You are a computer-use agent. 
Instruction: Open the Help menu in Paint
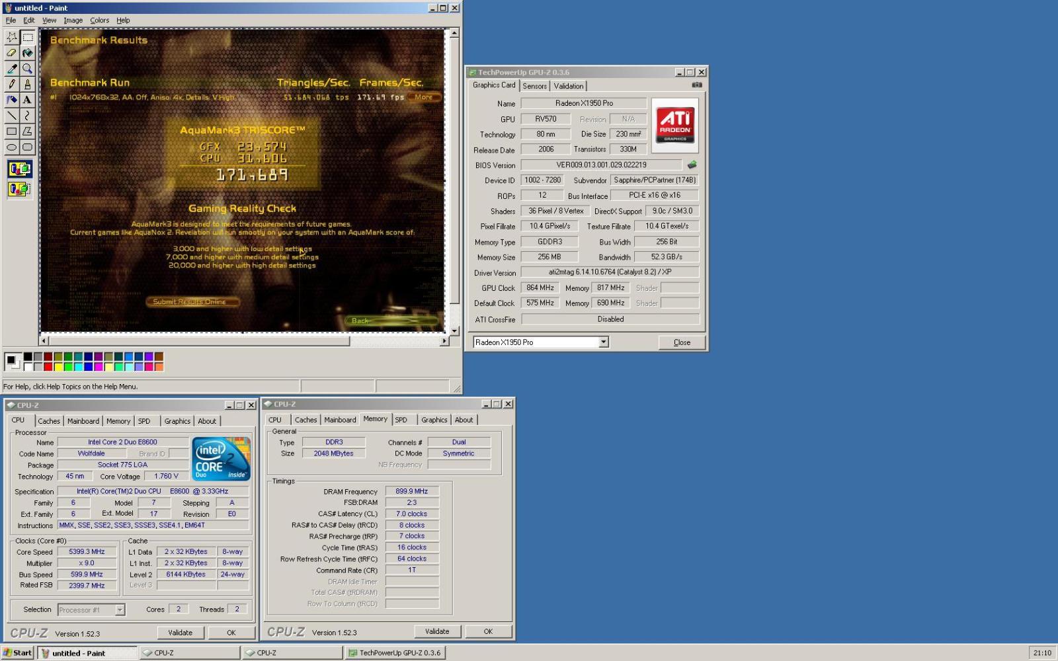123,20
